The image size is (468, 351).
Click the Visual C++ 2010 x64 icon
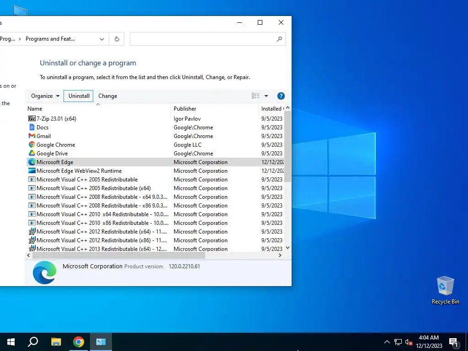pyautogui.click(x=32, y=214)
